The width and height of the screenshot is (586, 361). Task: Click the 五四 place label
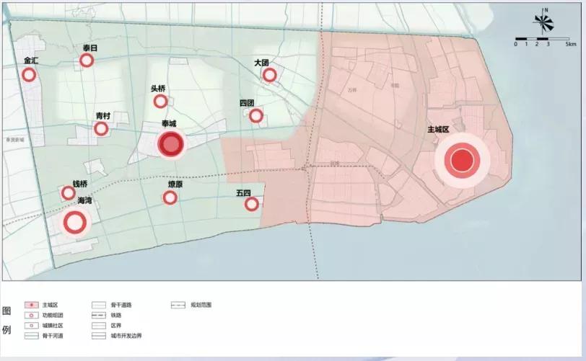[243, 193]
